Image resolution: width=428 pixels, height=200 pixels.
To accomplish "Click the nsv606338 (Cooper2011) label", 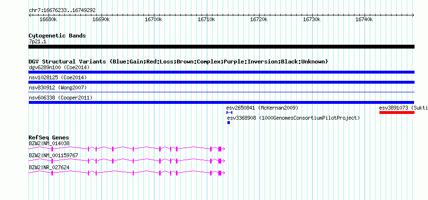I will pyautogui.click(x=61, y=98).
